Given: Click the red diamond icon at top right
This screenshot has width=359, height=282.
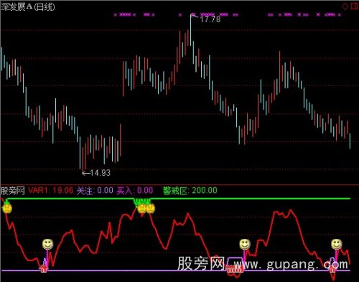Looking at the screenshot, I should 345,6.
